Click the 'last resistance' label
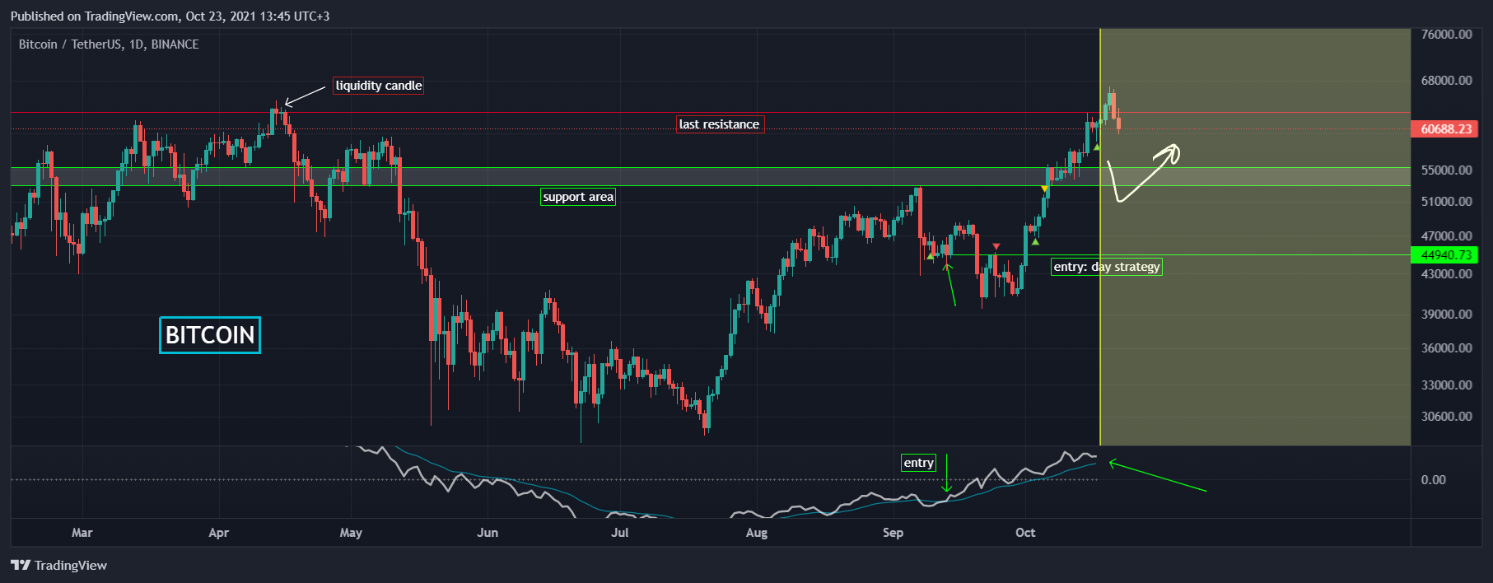1493x583 pixels. pos(720,124)
